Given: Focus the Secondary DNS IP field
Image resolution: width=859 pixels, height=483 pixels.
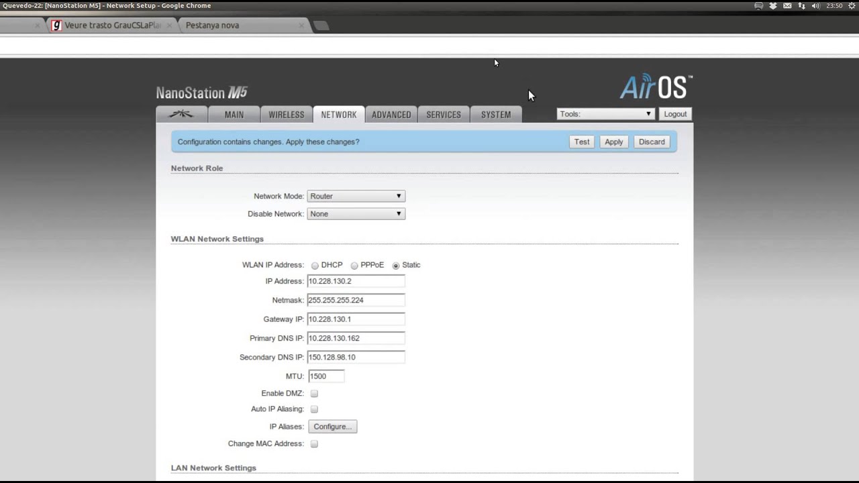Looking at the screenshot, I should point(356,357).
